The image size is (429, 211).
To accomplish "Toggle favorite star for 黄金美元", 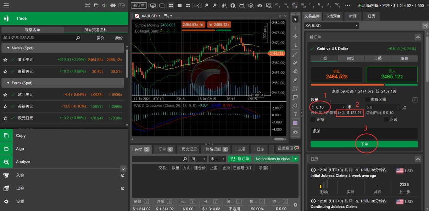I will [5, 60].
